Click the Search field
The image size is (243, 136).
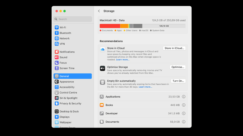click(73, 19)
